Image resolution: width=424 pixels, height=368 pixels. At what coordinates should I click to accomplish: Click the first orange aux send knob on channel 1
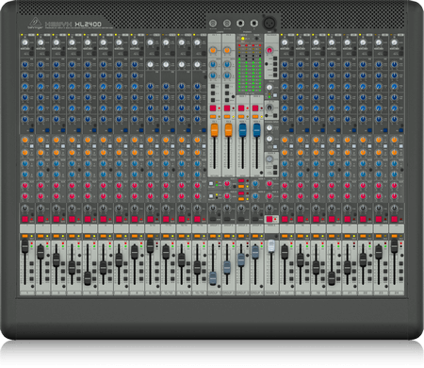[24, 140]
